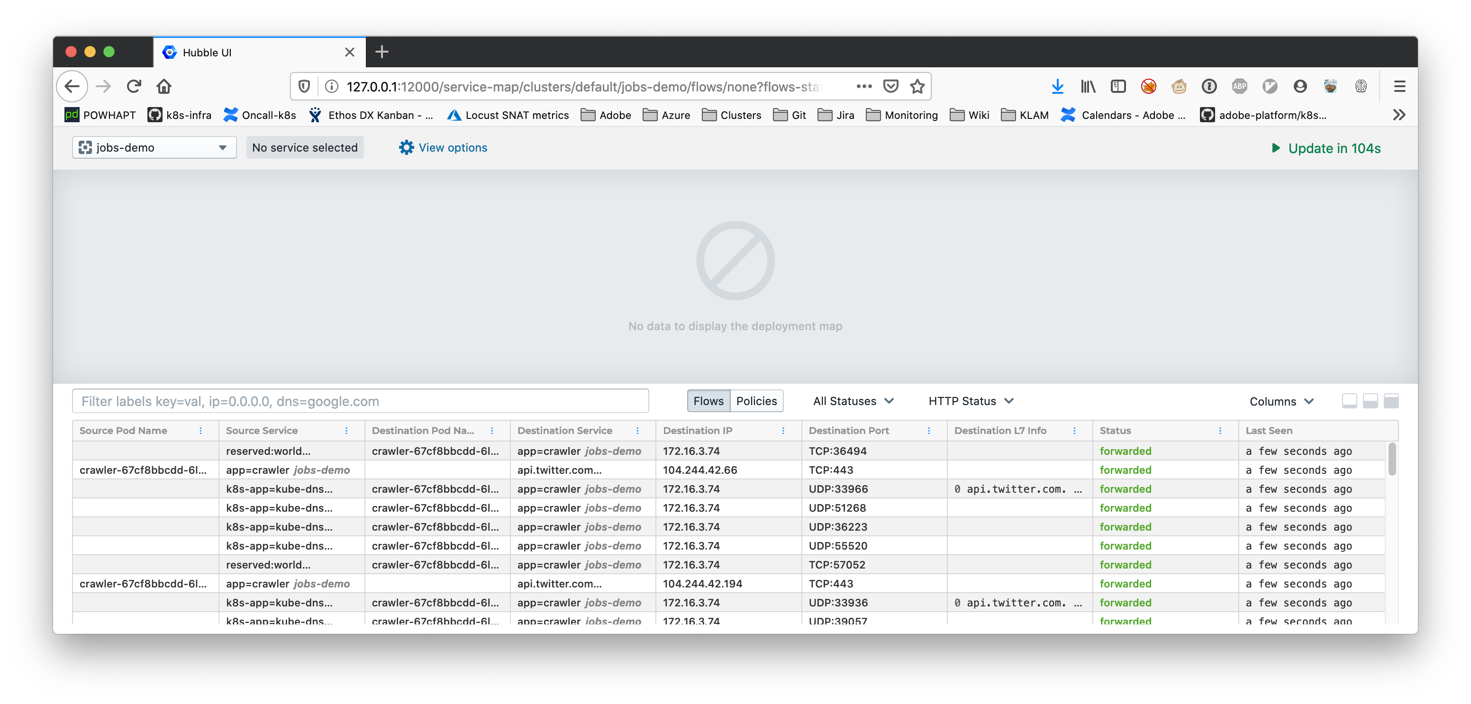Open the Destination Port column menu

(928, 431)
